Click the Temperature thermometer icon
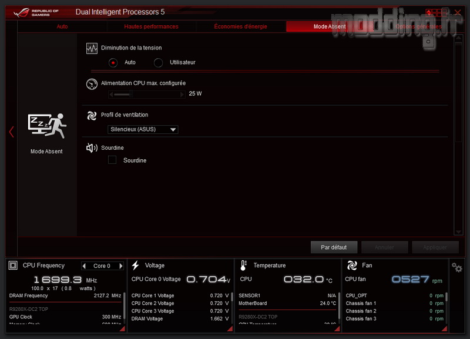Screen dimensions: 470x339 pos(243,265)
